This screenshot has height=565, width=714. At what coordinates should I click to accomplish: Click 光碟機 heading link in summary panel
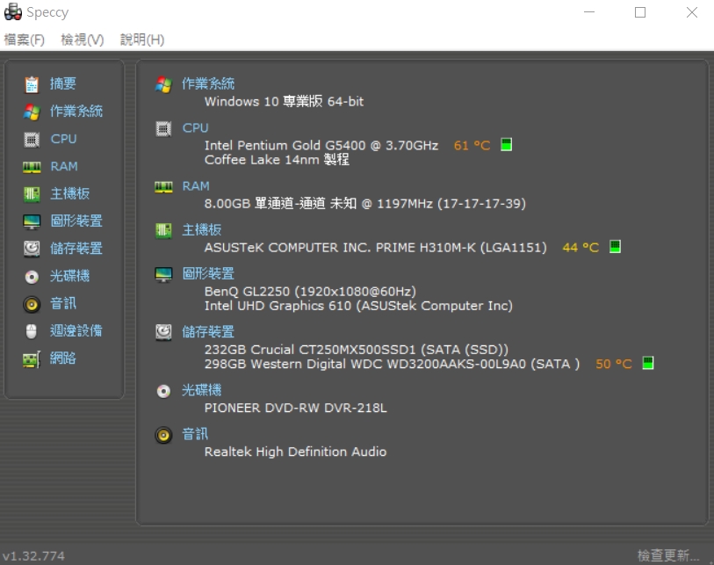coord(202,390)
